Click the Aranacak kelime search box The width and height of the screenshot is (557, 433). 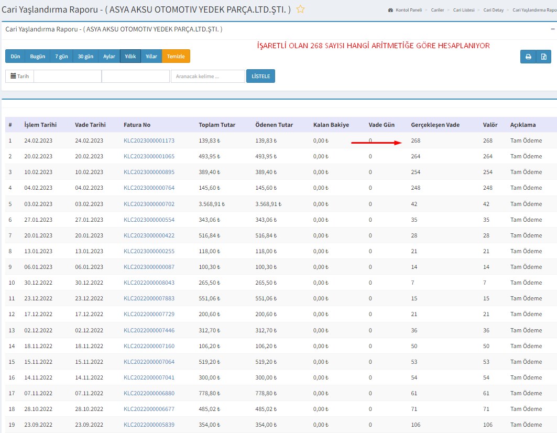click(x=207, y=76)
